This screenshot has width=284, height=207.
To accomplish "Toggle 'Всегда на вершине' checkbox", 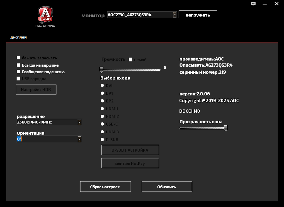I will coord(18,65).
